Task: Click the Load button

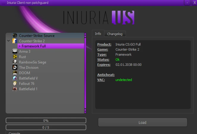Action: [x=143, y=122]
